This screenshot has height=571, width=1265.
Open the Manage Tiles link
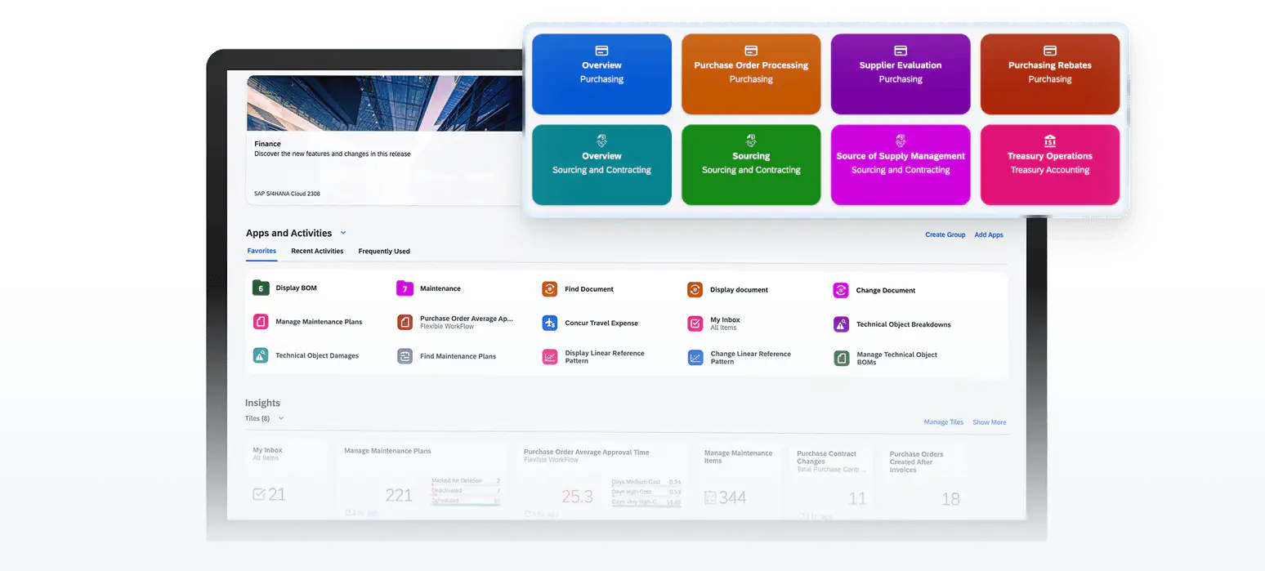[943, 422]
